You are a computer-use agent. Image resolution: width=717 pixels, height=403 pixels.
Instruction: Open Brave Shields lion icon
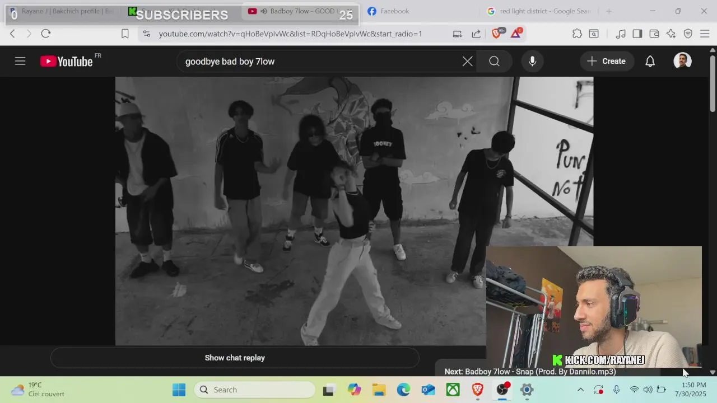[x=497, y=34]
